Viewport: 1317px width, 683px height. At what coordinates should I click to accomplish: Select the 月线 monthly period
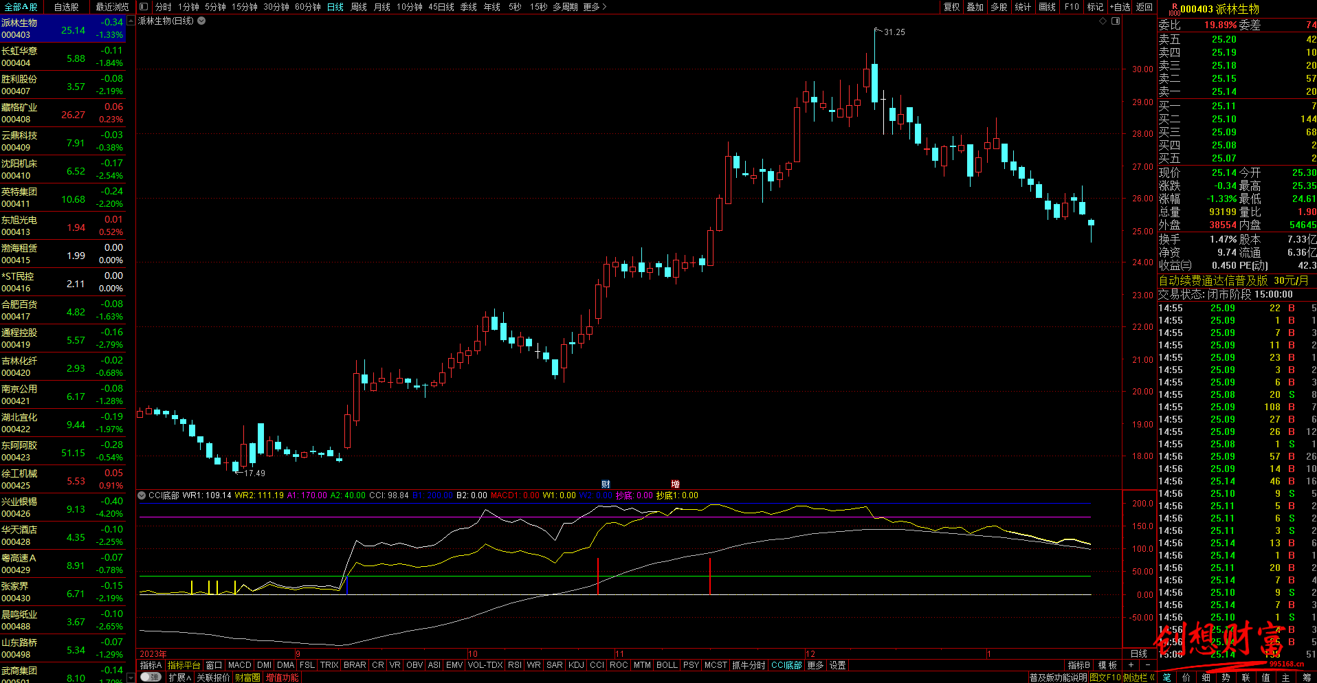382,7
